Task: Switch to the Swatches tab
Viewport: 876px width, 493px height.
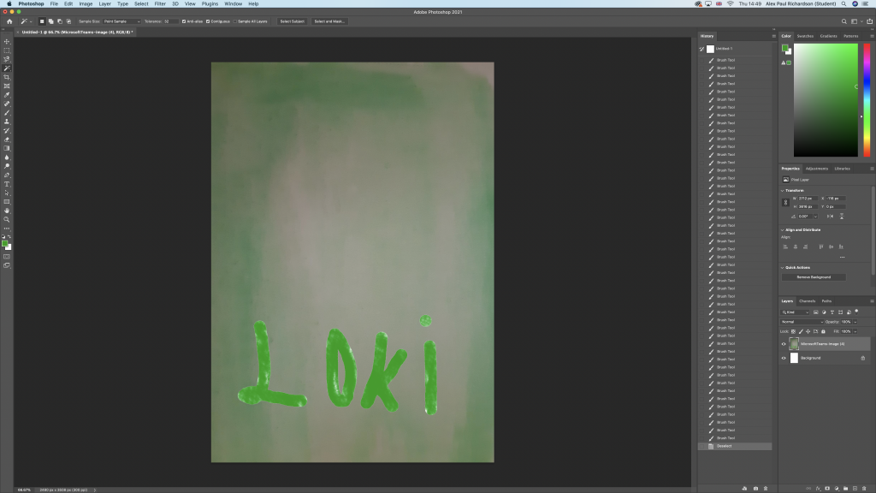Action: coord(805,36)
